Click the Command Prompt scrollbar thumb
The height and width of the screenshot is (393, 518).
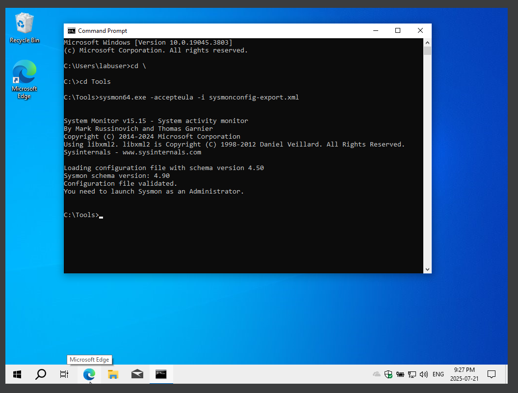pyautogui.click(x=427, y=50)
